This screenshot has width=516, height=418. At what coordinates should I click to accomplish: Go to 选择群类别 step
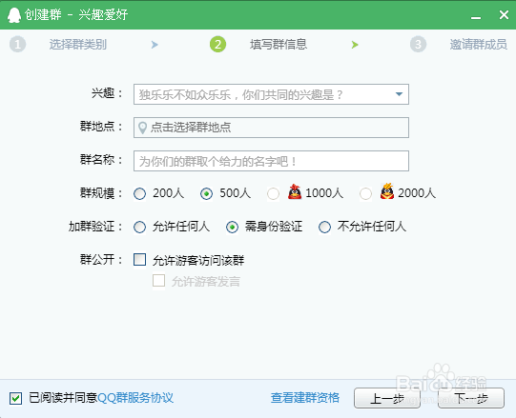[x=78, y=45]
